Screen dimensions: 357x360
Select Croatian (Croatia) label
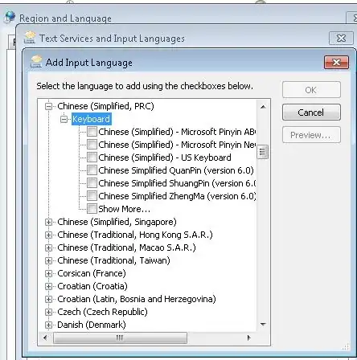click(92, 286)
